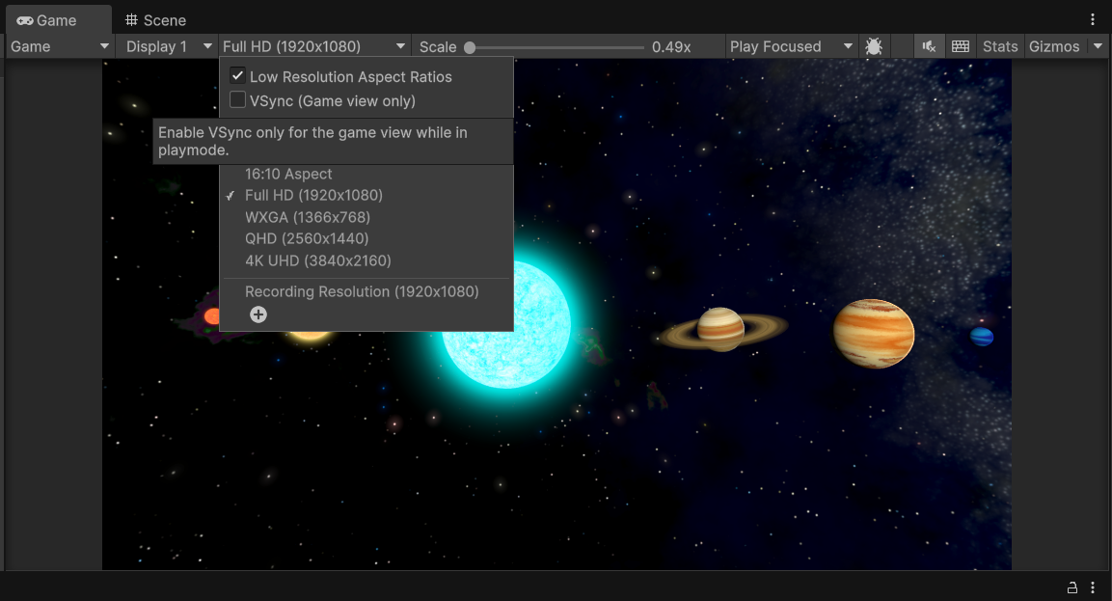1112x601 pixels.
Task: Open the Display 1 dropdown
Action: tap(169, 46)
